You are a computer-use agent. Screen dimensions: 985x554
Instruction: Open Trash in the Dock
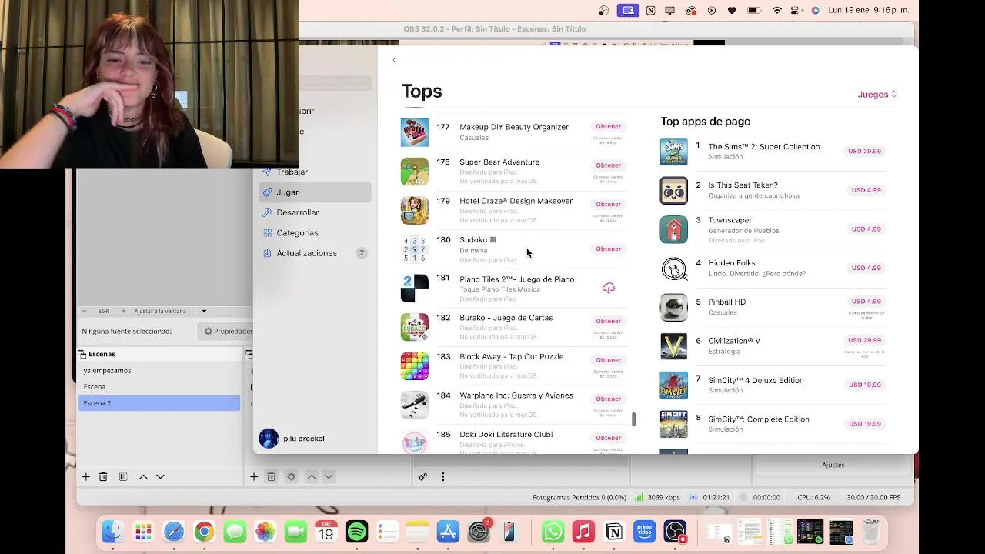click(x=870, y=532)
